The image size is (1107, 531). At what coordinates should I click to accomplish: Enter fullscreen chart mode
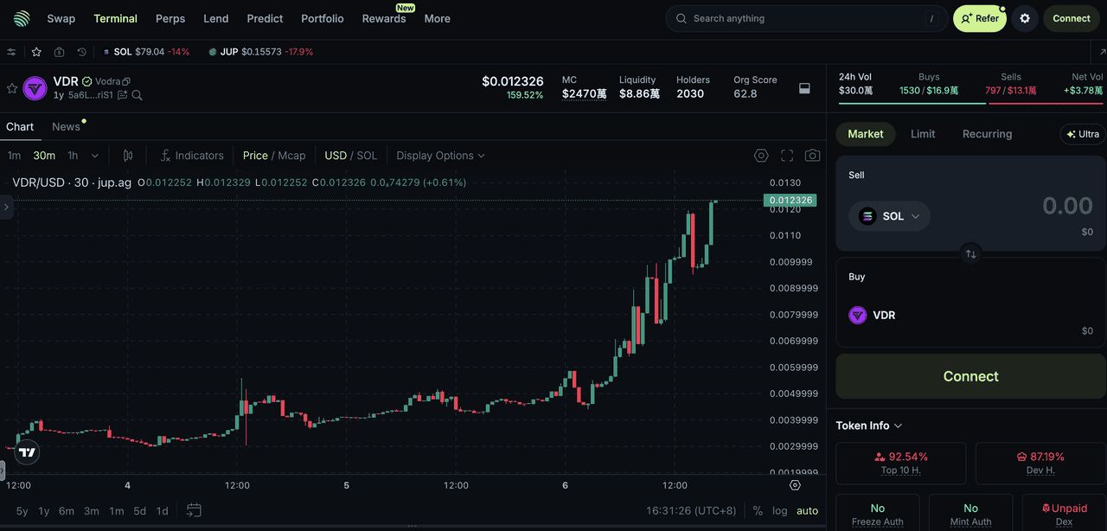pyautogui.click(x=787, y=156)
